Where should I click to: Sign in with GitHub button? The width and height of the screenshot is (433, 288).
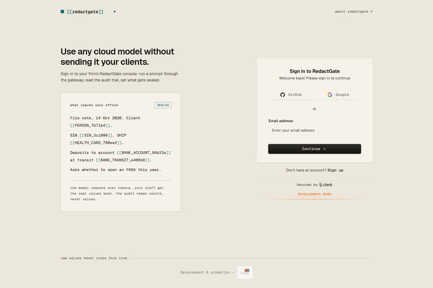291,94
